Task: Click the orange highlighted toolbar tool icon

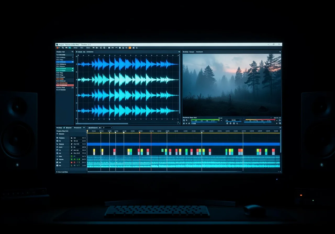Action: coord(130,48)
